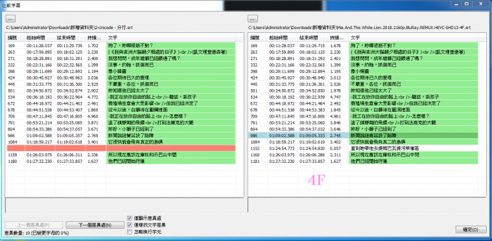Select left row 445 starting 00:31:33.775
492x241 pixels.
click(121, 84)
